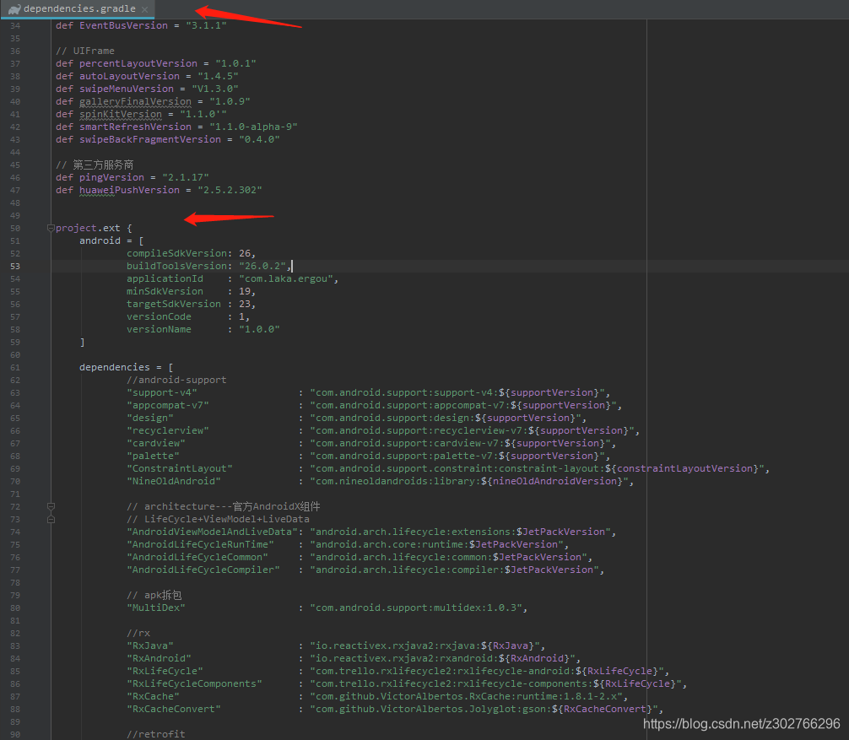Click the applicationId value "com.laka.ergou"
Image resolution: width=849 pixels, height=740 pixels.
[x=286, y=278]
